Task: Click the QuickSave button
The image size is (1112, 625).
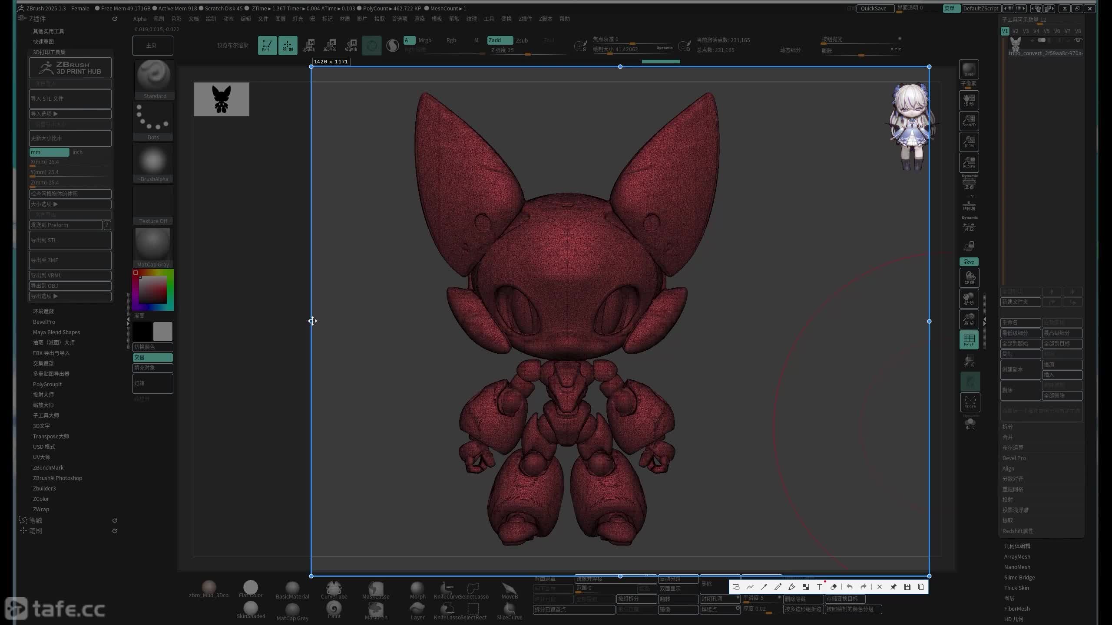Action: pyautogui.click(x=875, y=9)
